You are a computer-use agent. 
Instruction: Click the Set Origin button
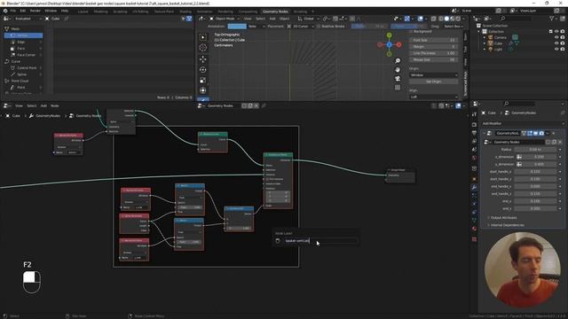[434, 82]
